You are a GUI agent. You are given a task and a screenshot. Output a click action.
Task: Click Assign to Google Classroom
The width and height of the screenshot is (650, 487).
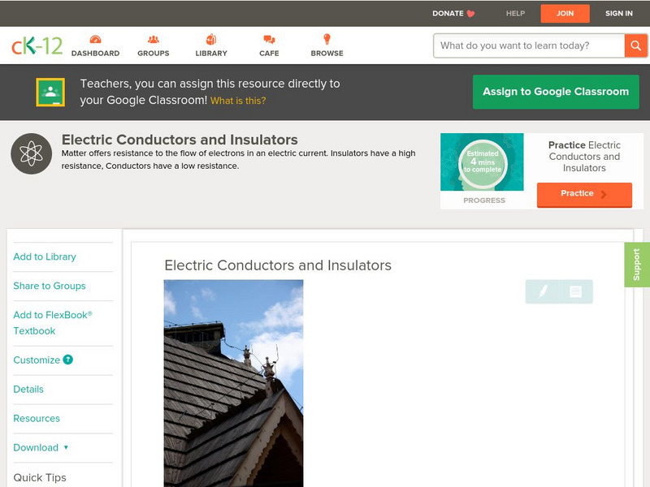coord(556,92)
